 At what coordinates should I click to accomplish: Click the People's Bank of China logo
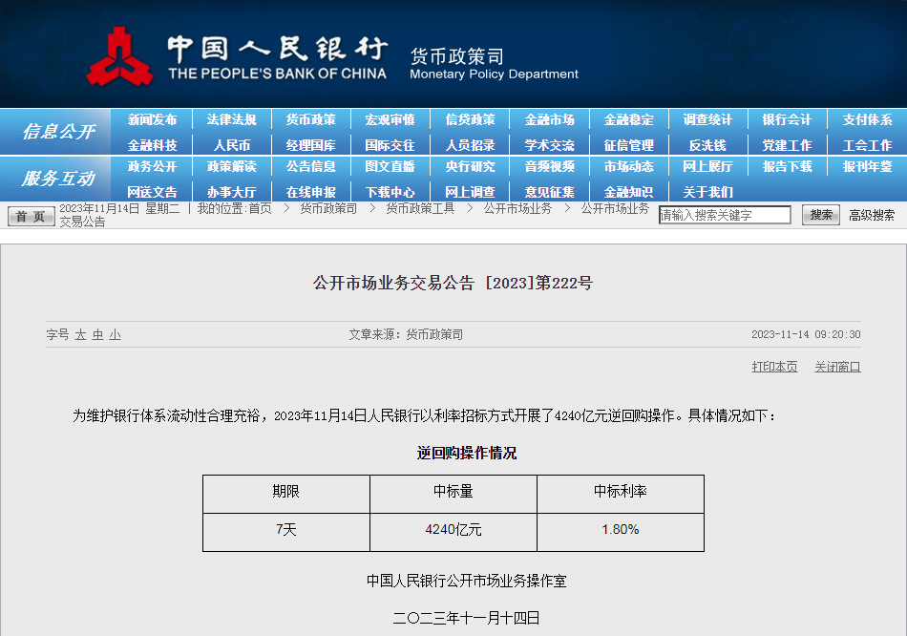[120, 56]
